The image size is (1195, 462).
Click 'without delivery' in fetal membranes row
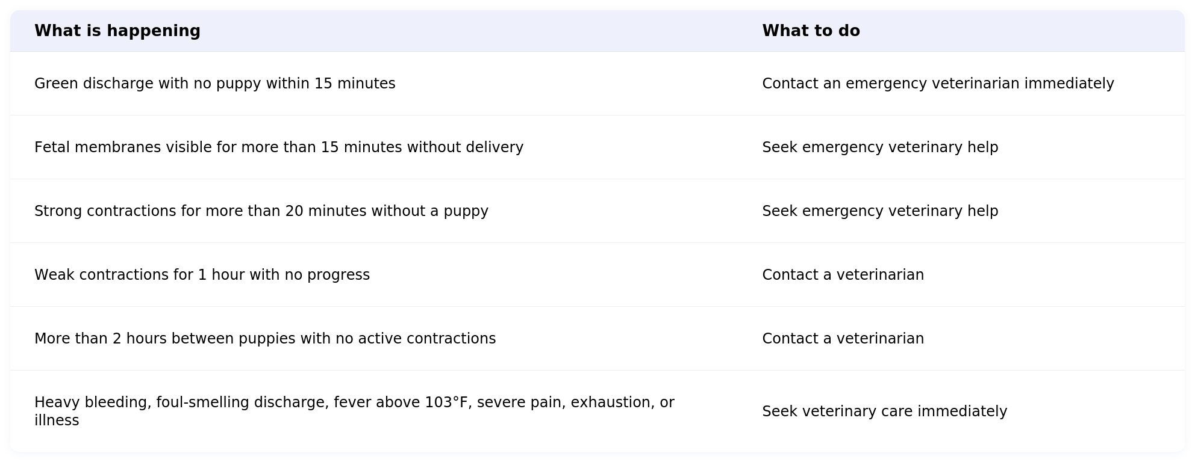pyautogui.click(x=465, y=147)
